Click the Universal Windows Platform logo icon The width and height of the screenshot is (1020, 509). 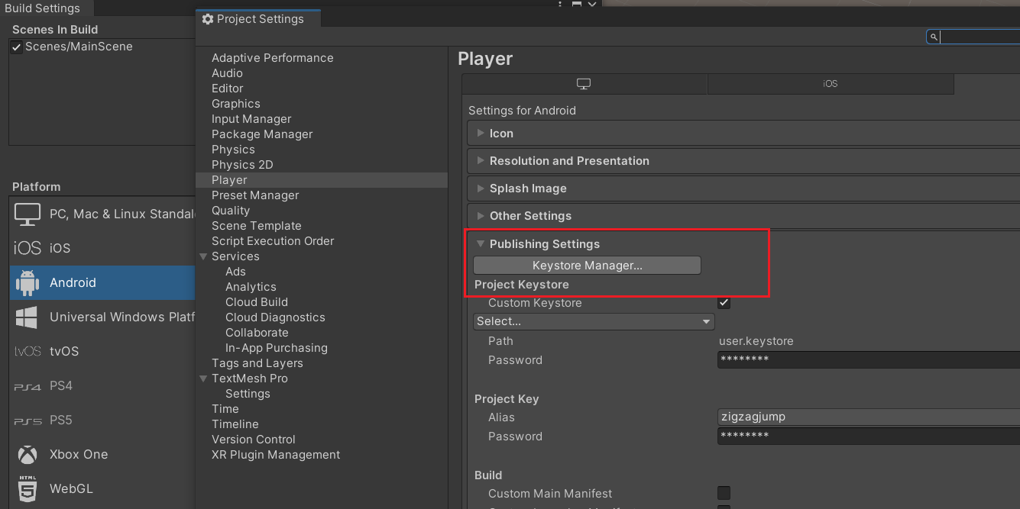coord(28,317)
